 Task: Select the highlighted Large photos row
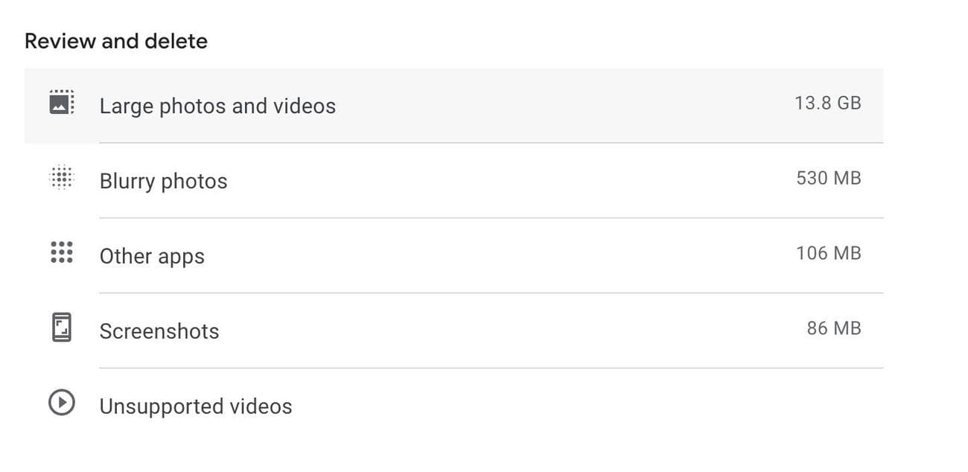[454, 104]
